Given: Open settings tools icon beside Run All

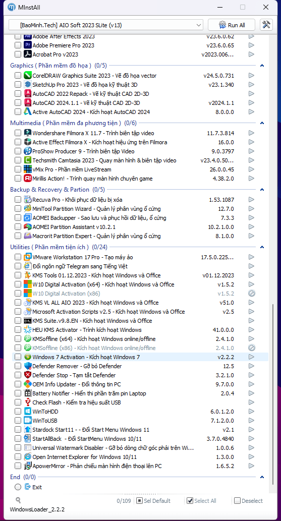Looking at the screenshot, I should point(266,25).
